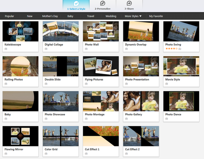Open the Color Grid style thumbnail
The width and height of the screenshot is (204, 159).
[x=60, y=136]
